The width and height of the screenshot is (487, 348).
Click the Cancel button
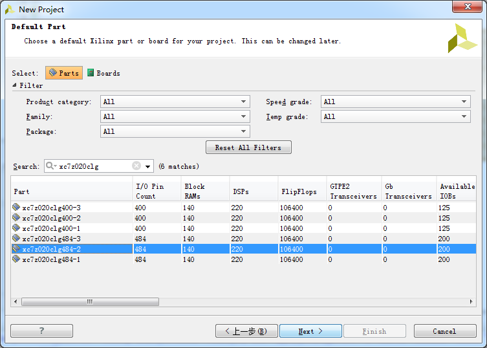(x=445, y=331)
